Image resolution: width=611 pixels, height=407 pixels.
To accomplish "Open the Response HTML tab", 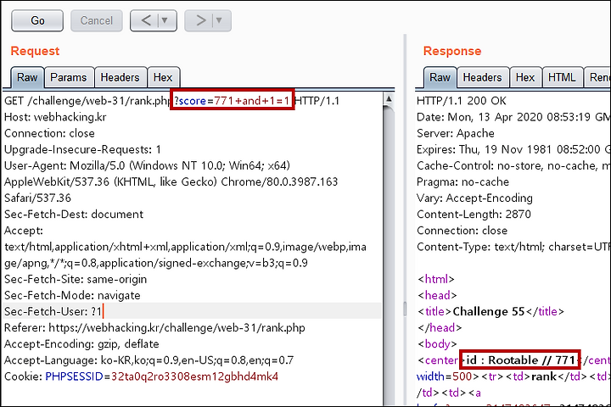I will tap(562, 77).
